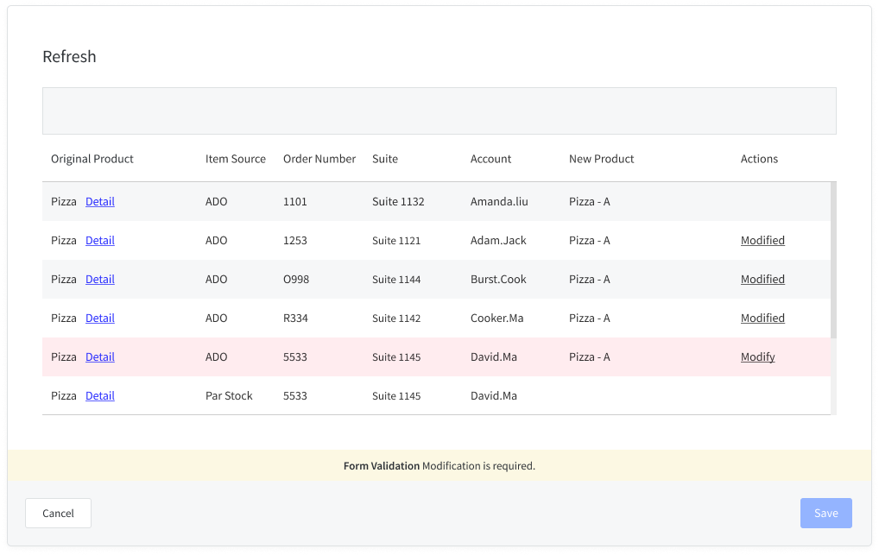Click Modified on Cooker.Ma's row
The image size is (879, 555).
coord(762,318)
